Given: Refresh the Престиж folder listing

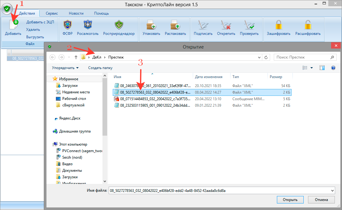Looking at the screenshot, I should point(266,57).
